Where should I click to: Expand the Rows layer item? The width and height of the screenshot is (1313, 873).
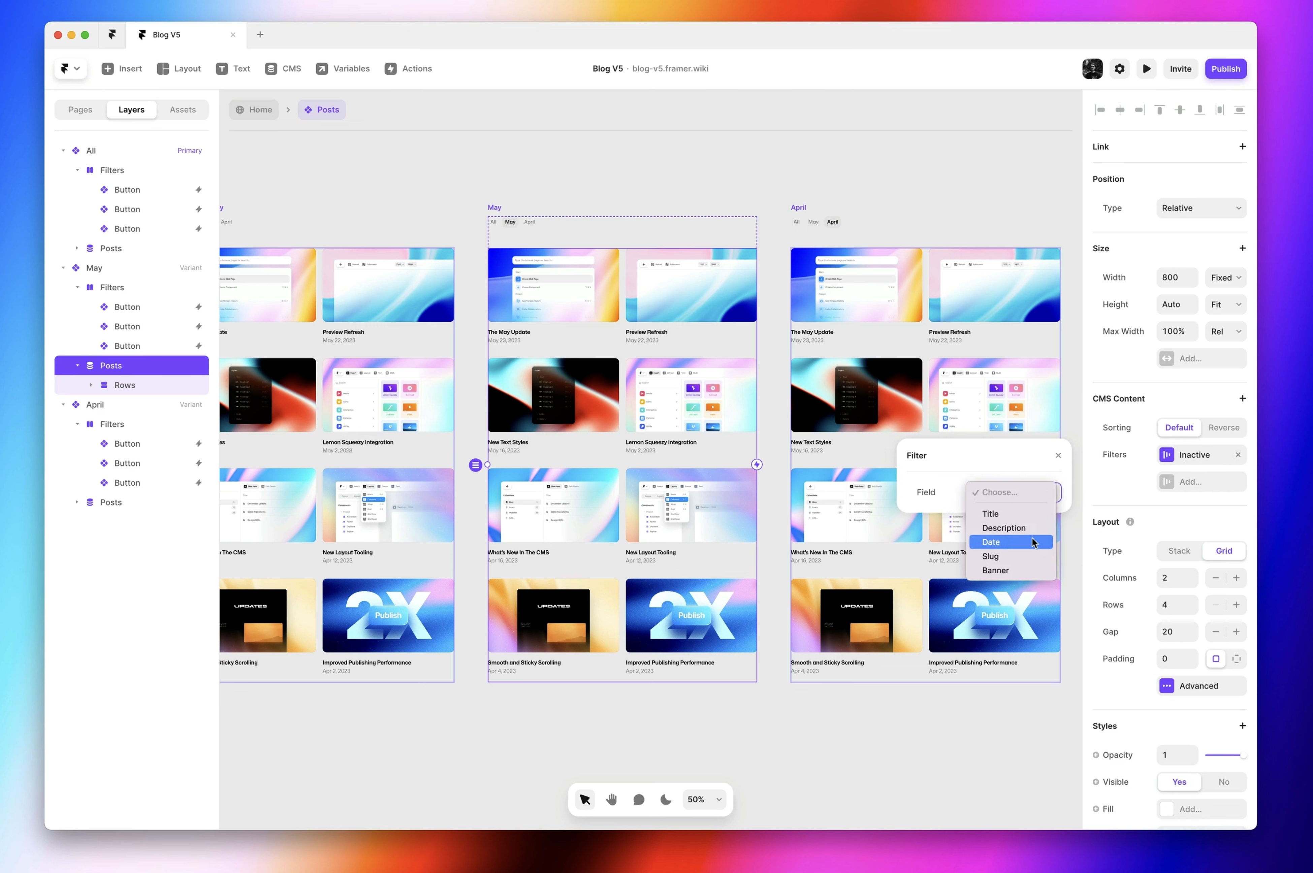pyautogui.click(x=91, y=385)
